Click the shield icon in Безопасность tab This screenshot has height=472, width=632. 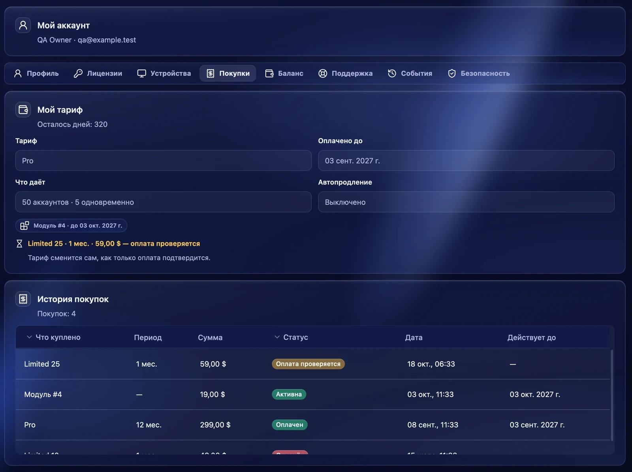tap(452, 73)
